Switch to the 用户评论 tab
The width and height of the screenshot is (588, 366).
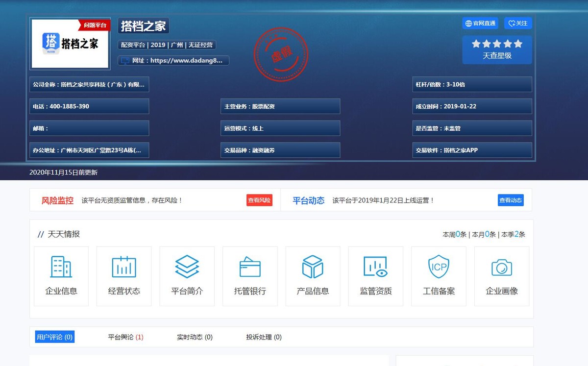54,337
